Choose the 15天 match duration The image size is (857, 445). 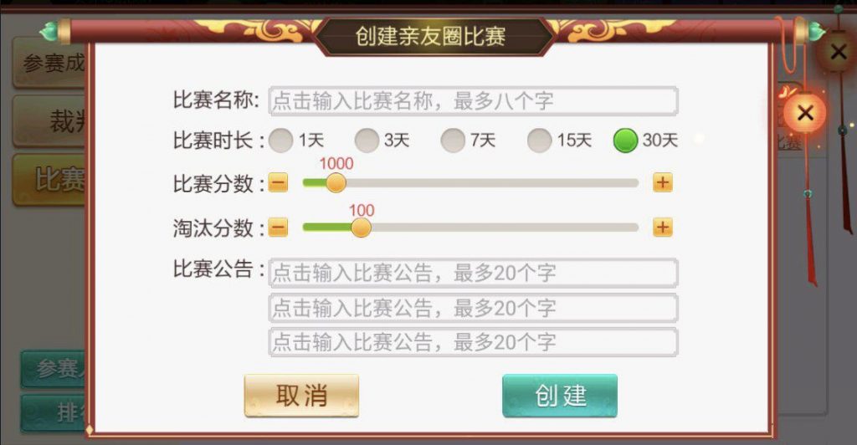540,141
